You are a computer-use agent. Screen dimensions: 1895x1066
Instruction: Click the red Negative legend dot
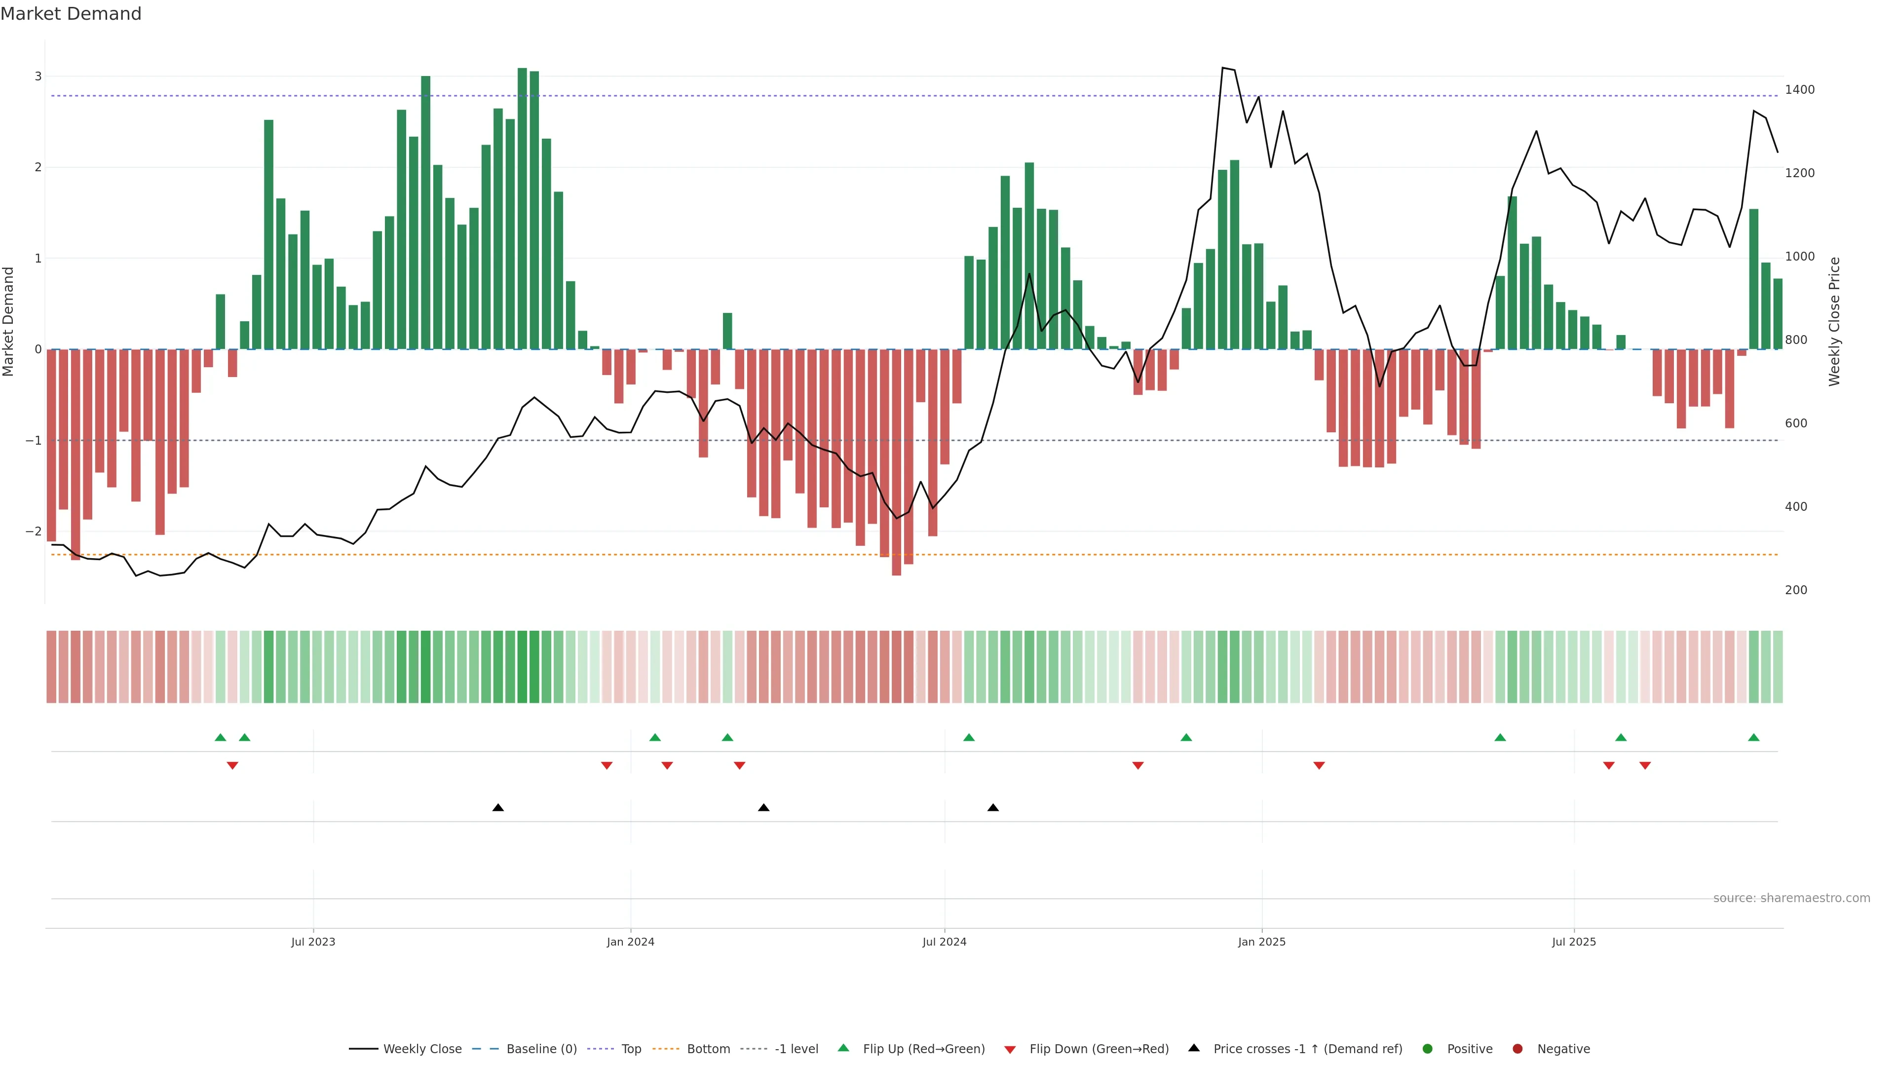click(1517, 1048)
